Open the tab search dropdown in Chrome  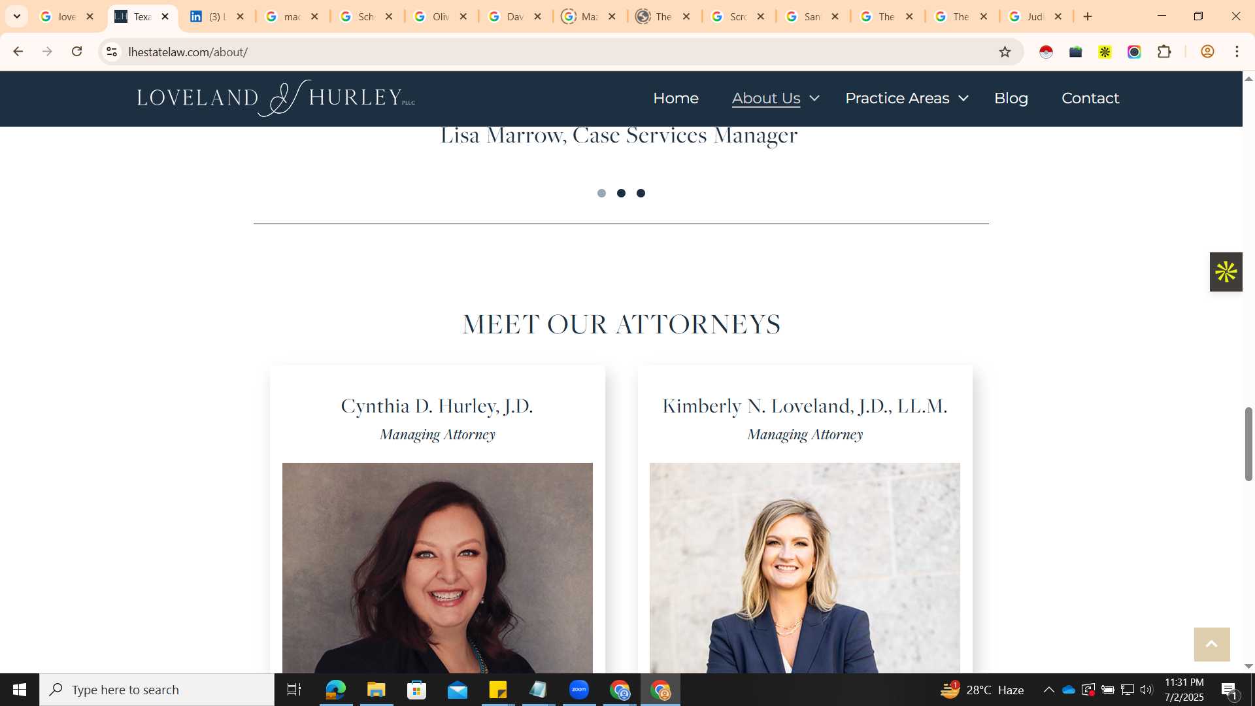click(17, 16)
